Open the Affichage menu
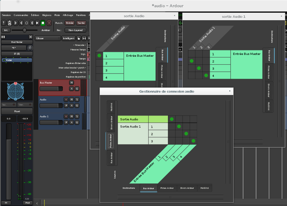Screen dimensions: 287x206 point(68,15)
